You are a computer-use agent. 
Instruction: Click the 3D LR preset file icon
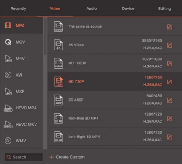pos(59,137)
